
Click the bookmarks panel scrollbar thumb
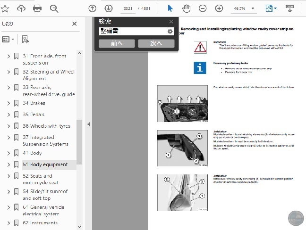[x=79, y=142]
